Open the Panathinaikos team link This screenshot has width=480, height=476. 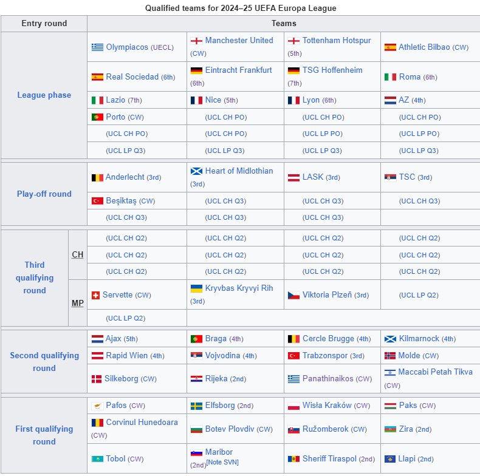328,379
